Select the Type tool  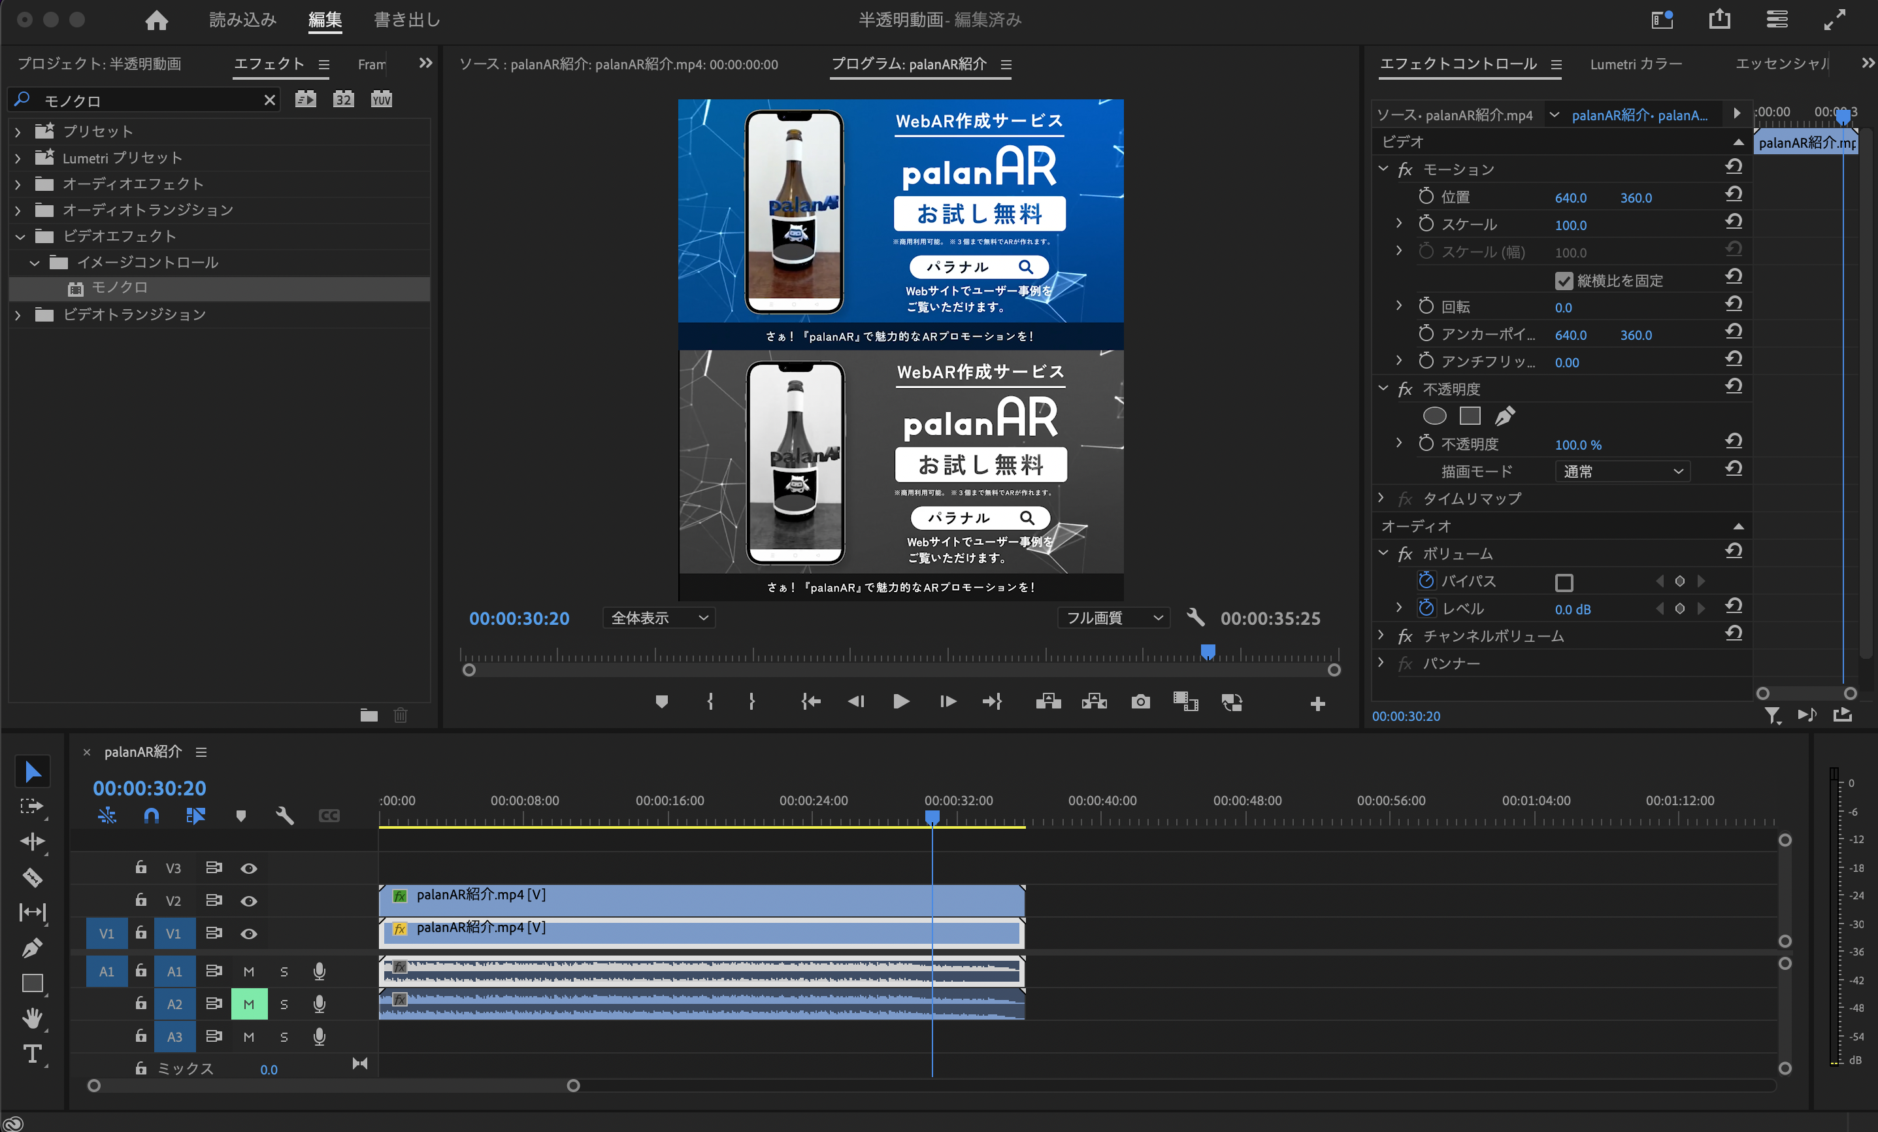tap(32, 1054)
